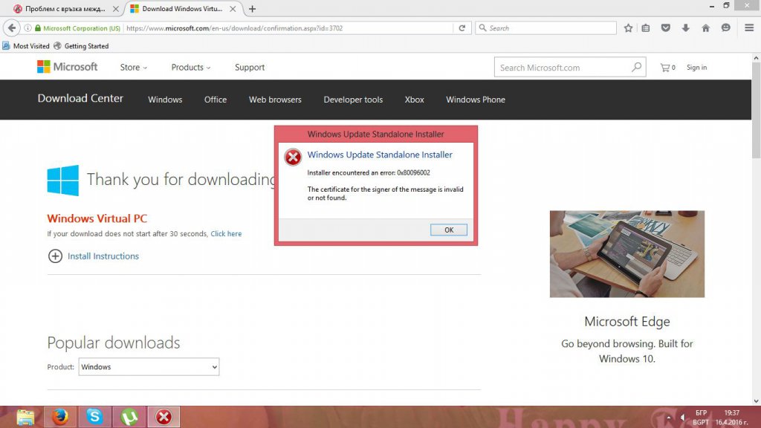Open the Most Visited bookmarks folder

[x=26, y=46]
